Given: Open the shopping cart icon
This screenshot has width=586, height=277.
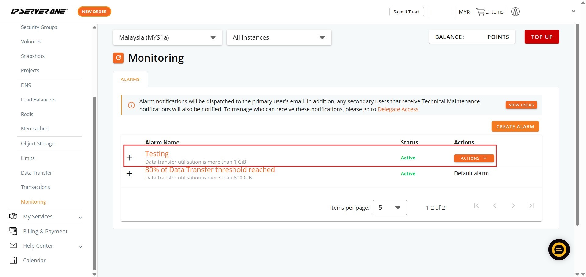Looking at the screenshot, I should (x=480, y=12).
